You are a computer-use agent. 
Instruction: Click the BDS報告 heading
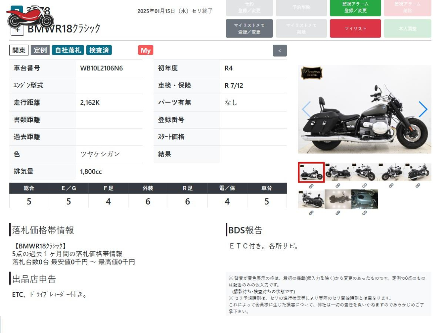click(245, 230)
